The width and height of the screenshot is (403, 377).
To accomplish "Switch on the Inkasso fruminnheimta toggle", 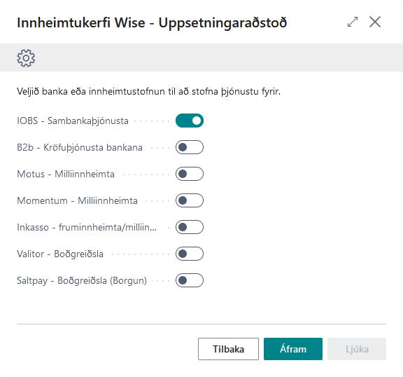I will pyautogui.click(x=190, y=227).
